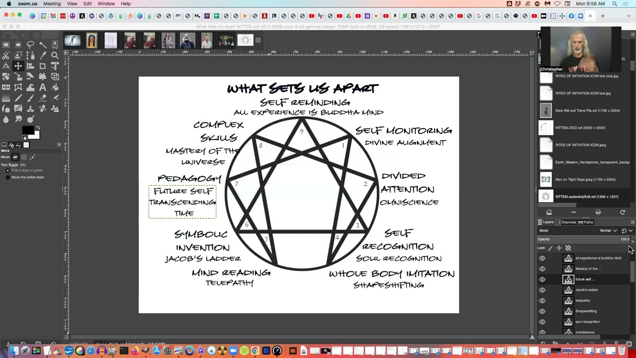Open the Edit menu in menu bar
Screen dimensions: 636x358
point(87,4)
